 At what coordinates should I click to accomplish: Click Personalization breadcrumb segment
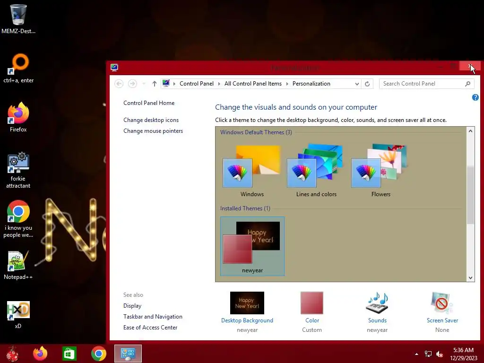tap(311, 84)
